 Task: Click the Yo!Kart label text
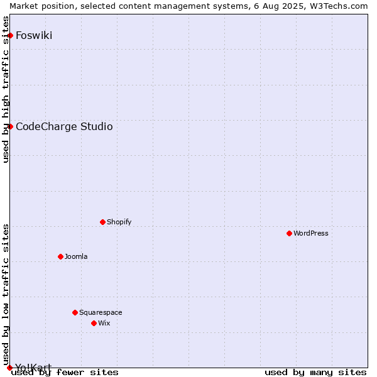(x=33, y=368)
